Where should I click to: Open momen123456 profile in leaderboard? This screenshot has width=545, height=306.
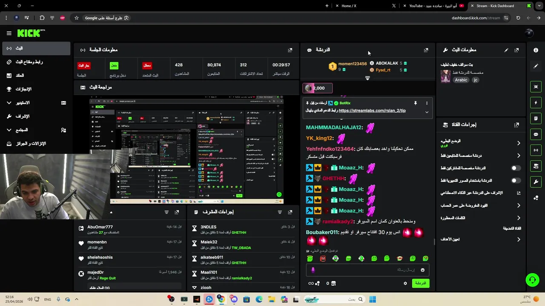[353, 64]
